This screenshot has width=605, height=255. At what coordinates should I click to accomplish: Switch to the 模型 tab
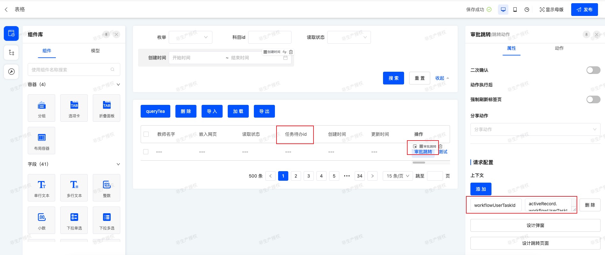tap(95, 51)
